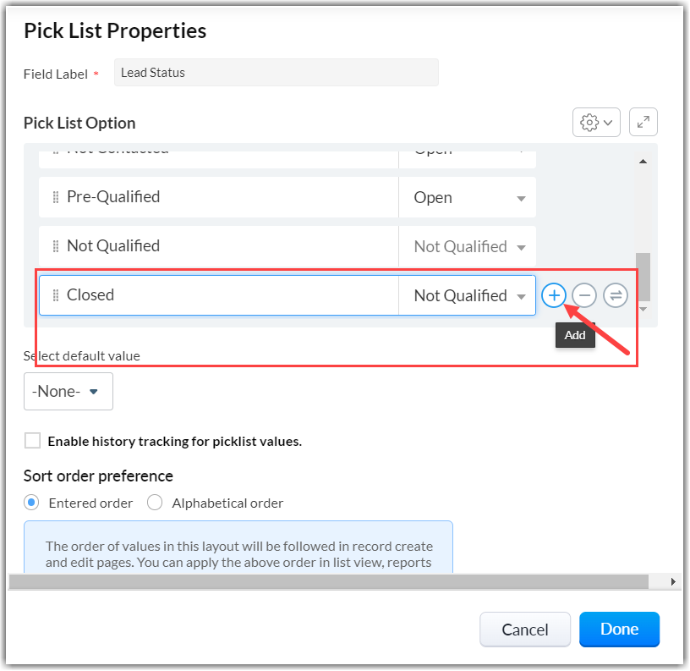Click the Add (plus) option icon
Viewport: 690px width, 671px height.
(553, 295)
